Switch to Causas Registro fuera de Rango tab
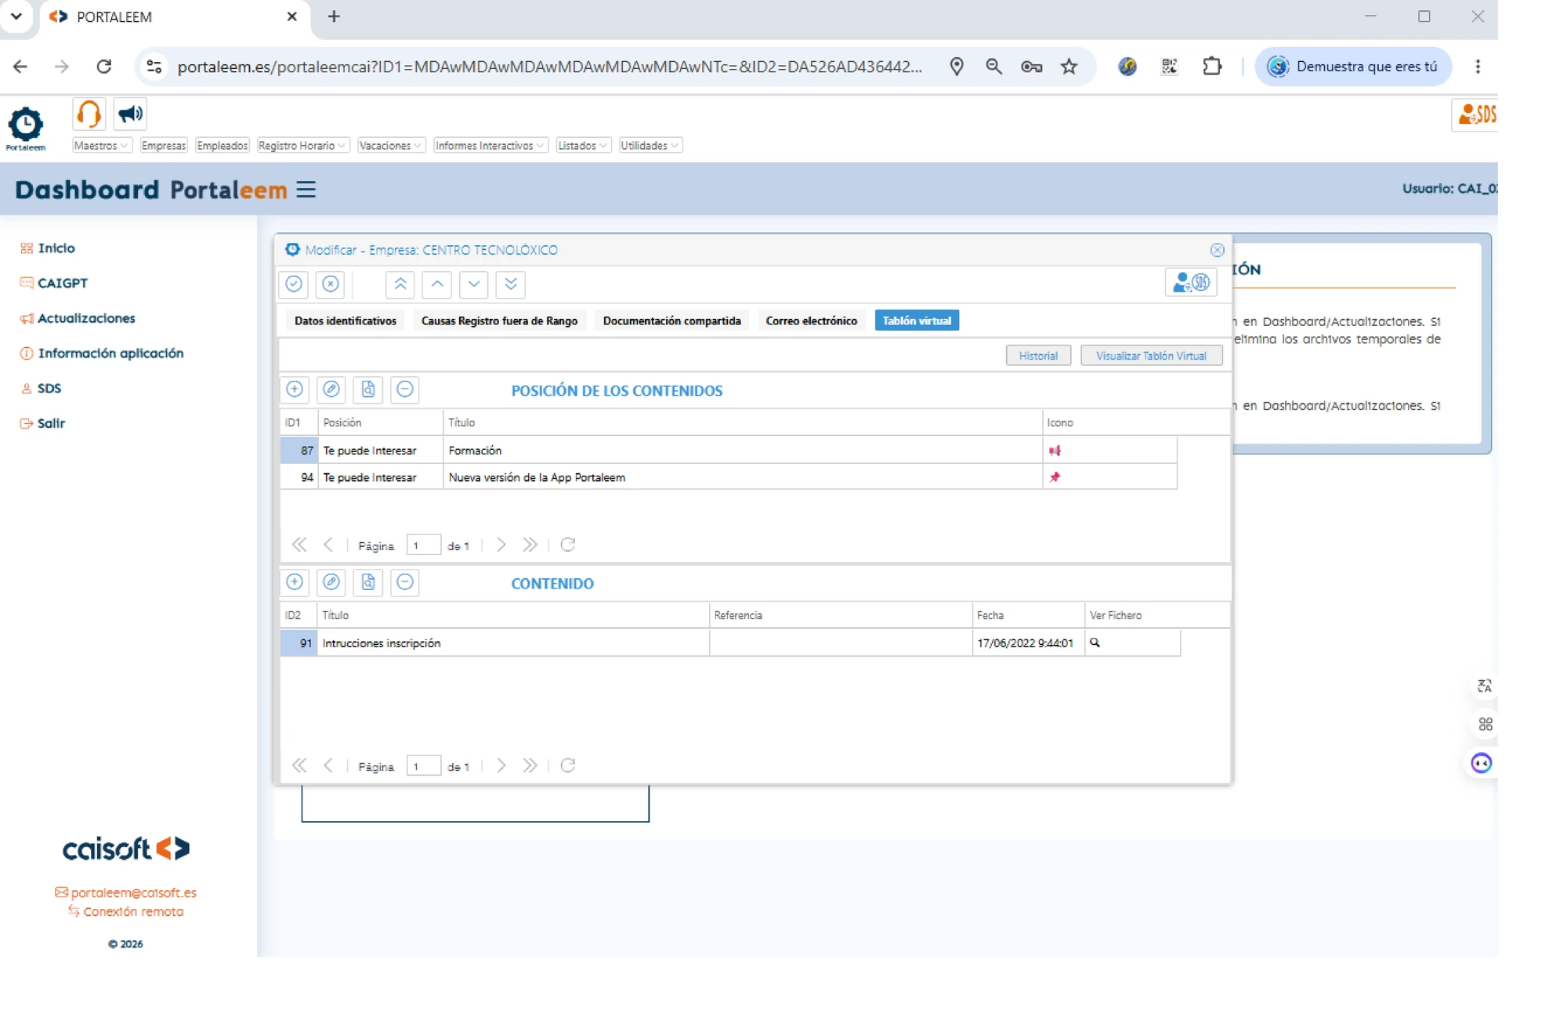This screenshot has width=1567, height=1021. (x=499, y=320)
